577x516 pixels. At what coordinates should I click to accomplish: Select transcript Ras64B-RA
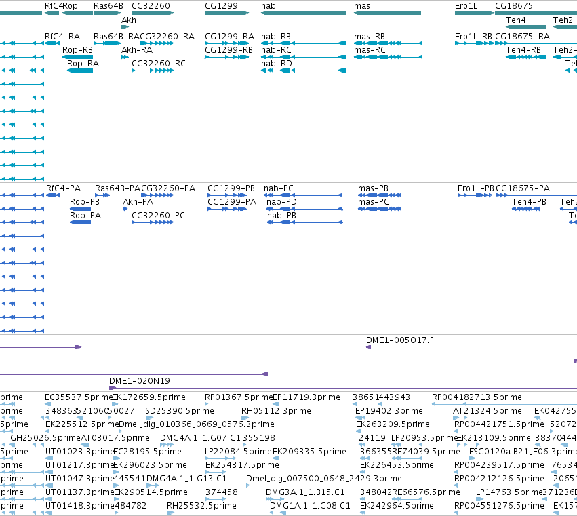click(117, 37)
